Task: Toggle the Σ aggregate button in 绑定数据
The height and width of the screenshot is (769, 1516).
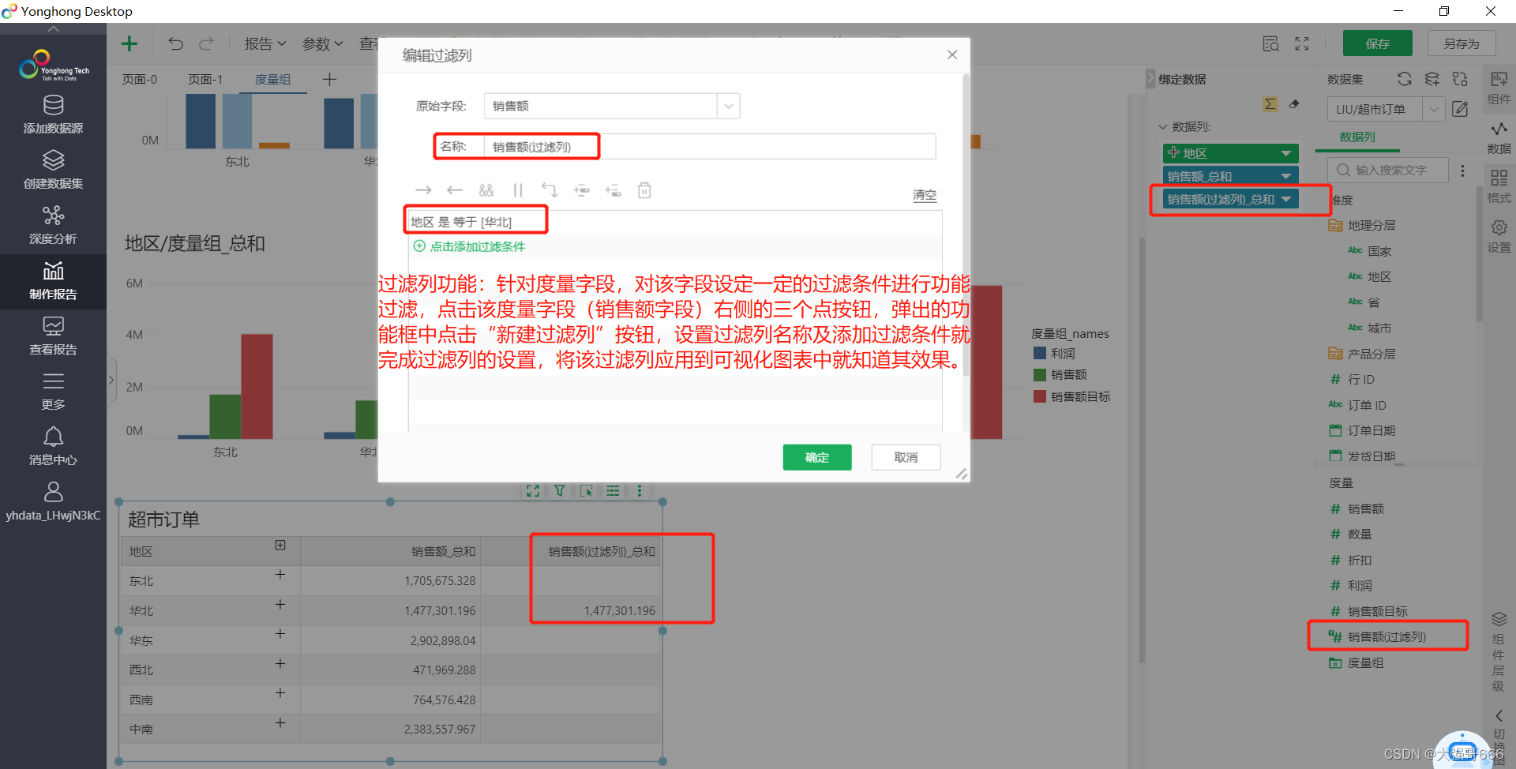Action: tap(1270, 104)
